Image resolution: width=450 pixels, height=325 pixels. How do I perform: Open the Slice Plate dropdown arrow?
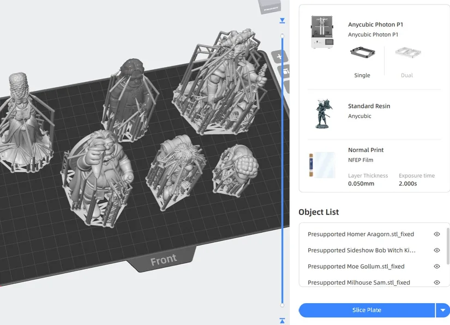[442, 309]
